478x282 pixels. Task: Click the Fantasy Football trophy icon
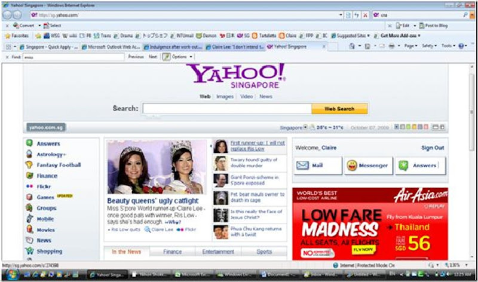click(29, 165)
